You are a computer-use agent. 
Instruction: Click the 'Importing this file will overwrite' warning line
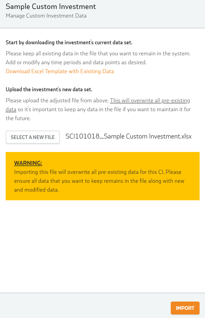pyautogui.click(x=98, y=172)
